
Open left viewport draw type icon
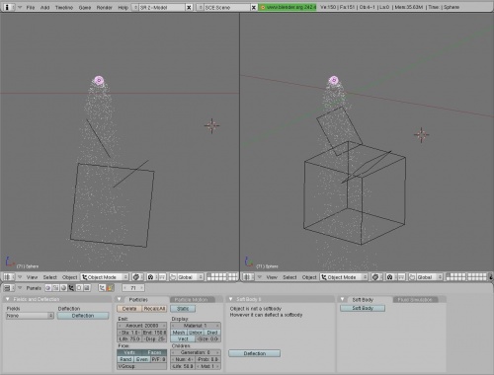[136, 277]
